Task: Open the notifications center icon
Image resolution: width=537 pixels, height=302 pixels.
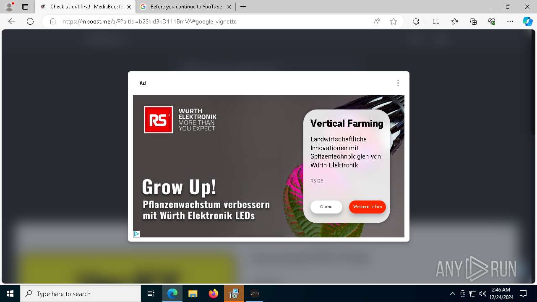Action: [523, 294]
